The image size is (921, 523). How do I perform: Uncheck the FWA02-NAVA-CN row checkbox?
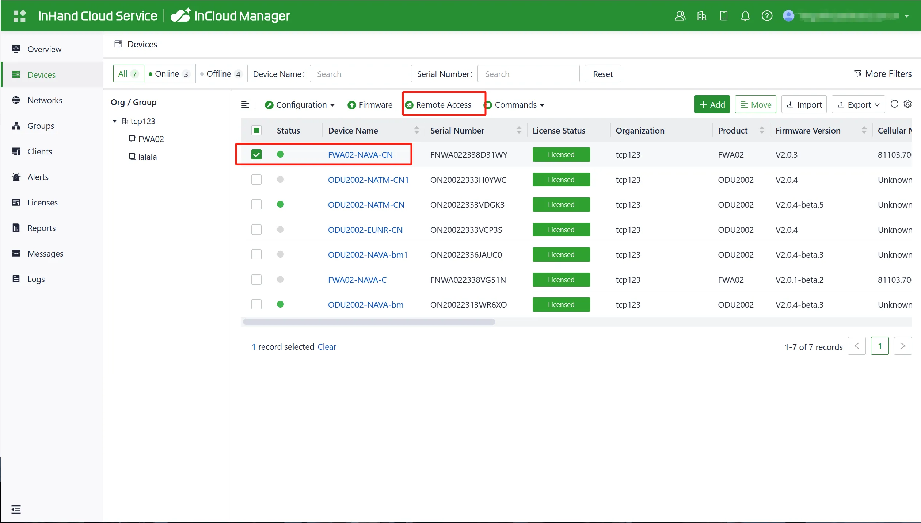[256, 154]
